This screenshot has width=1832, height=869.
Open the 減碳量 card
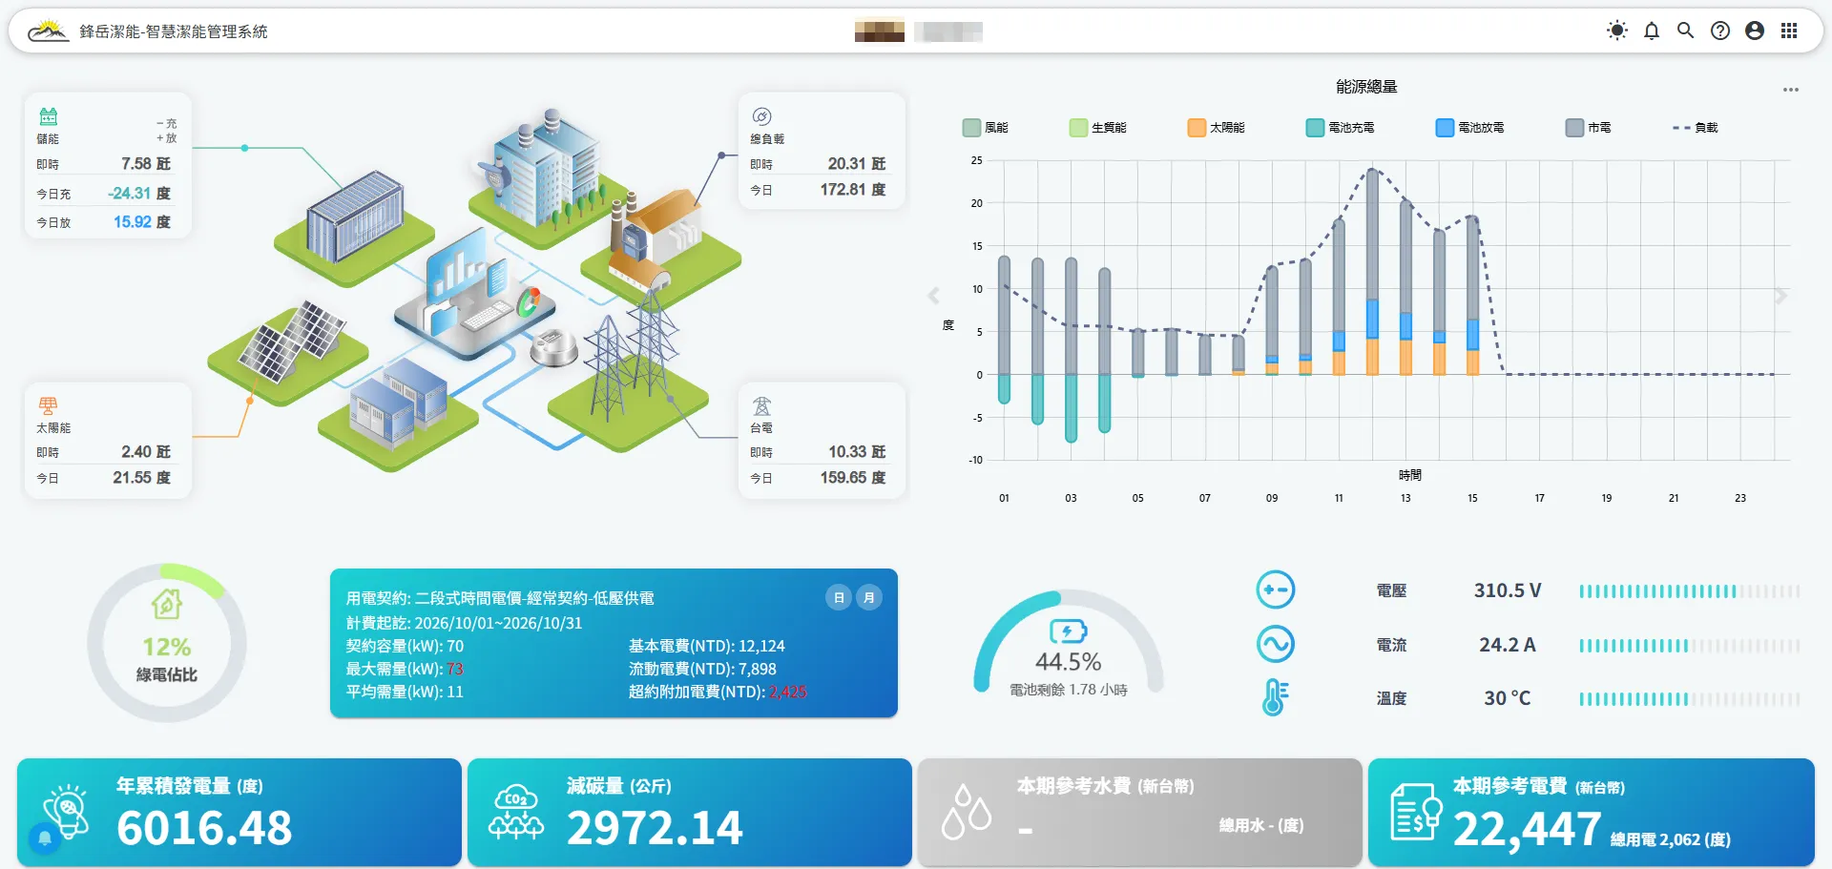coord(690,813)
